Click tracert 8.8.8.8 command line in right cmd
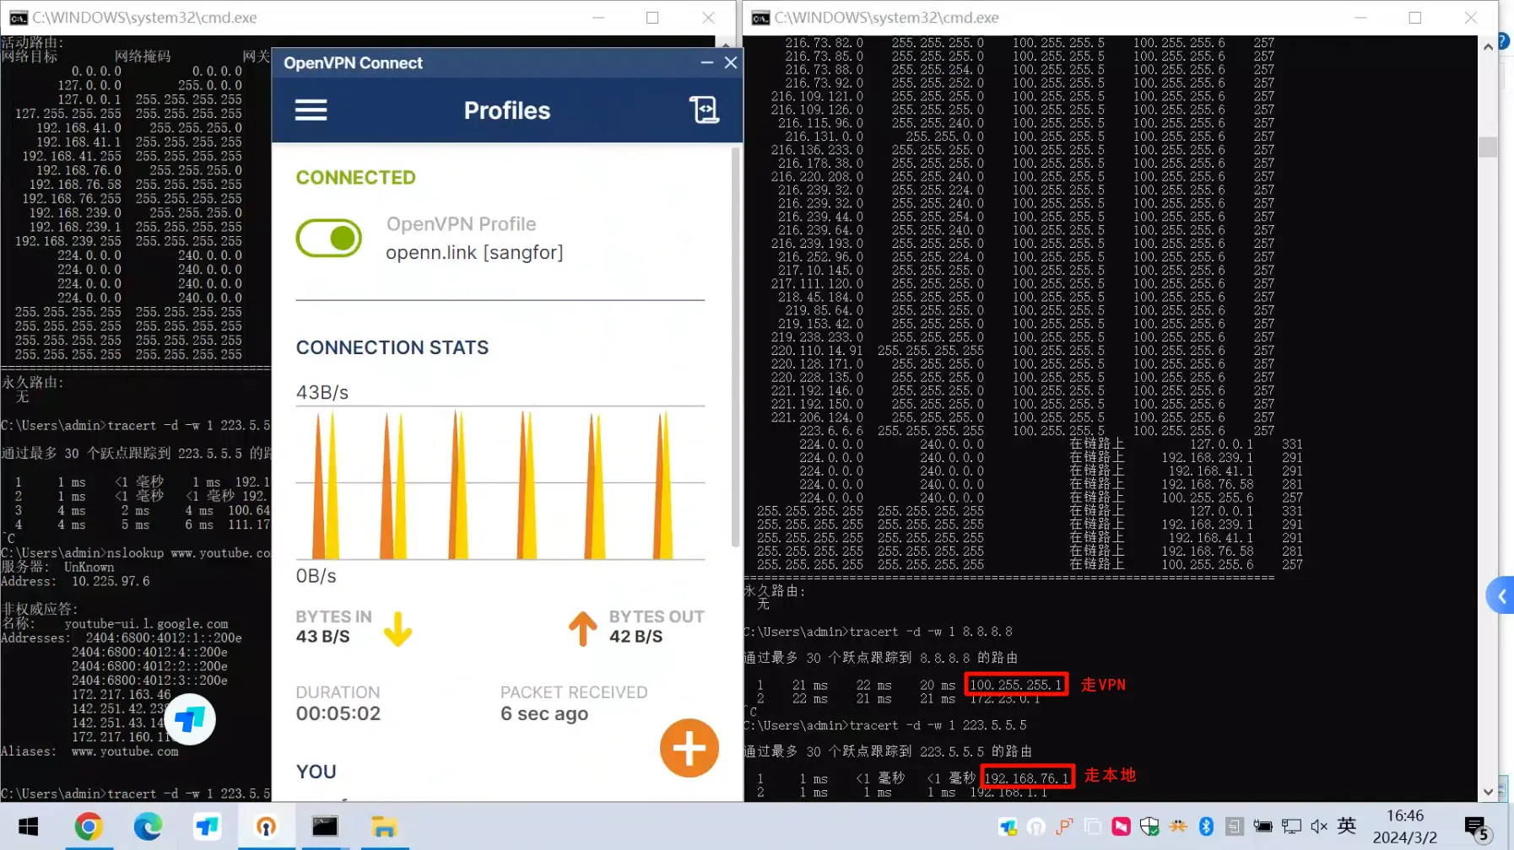 [x=878, y=632]
